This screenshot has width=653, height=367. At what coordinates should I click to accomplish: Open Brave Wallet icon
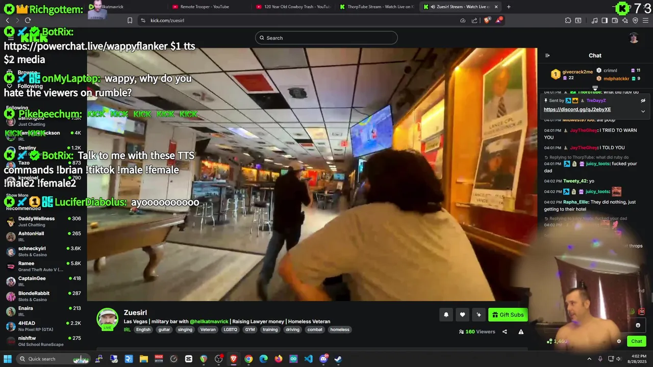click(615, 20)
